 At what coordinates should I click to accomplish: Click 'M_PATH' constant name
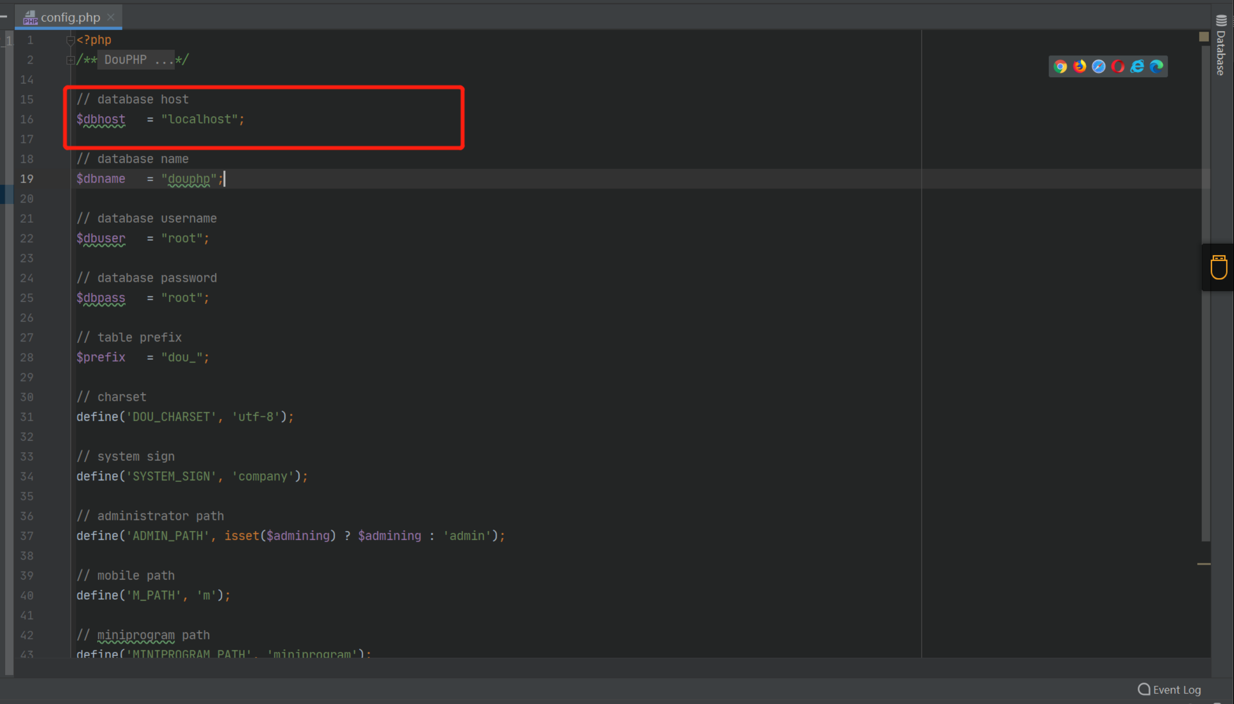point(153,595)
